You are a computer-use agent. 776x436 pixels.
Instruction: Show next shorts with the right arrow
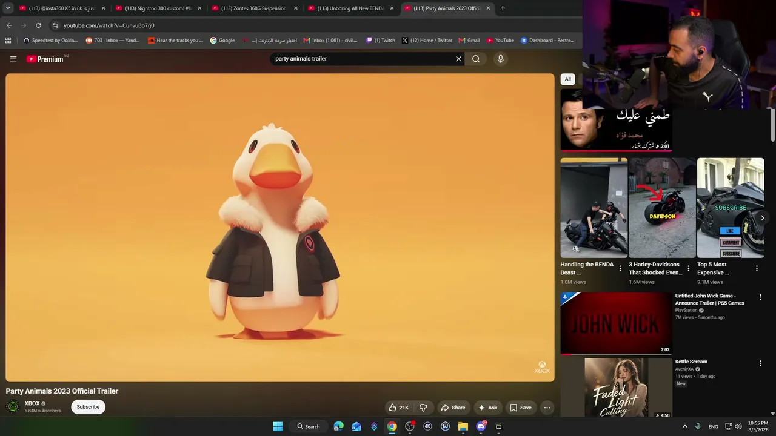(762, 218)
